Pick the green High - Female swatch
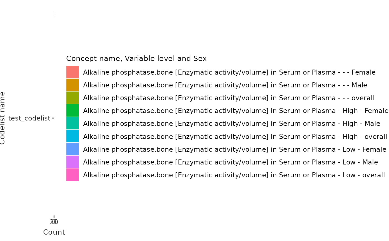 (x=73, y=110)
